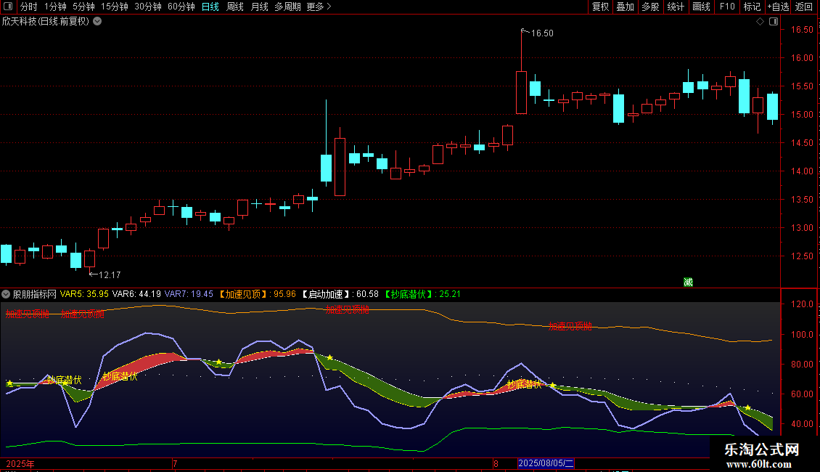Add stock via +自选 button
Screen dimensions: 820x472
777,7
